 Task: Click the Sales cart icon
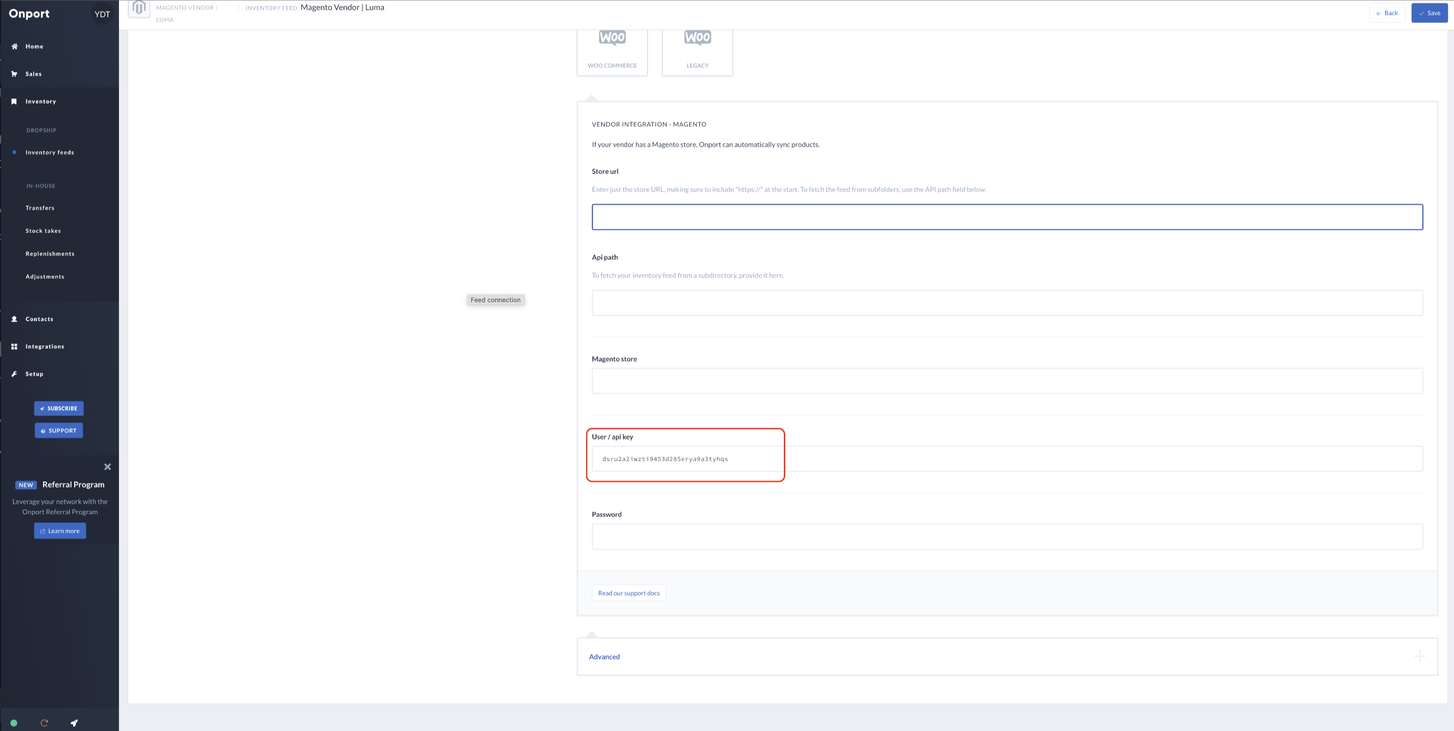14,74
